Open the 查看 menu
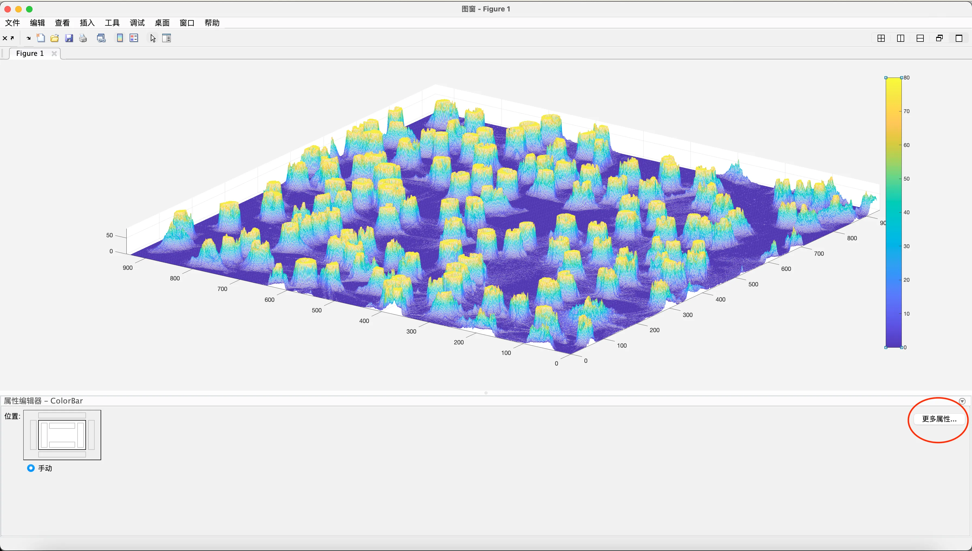972x551 pixels. tap(62, 23)
